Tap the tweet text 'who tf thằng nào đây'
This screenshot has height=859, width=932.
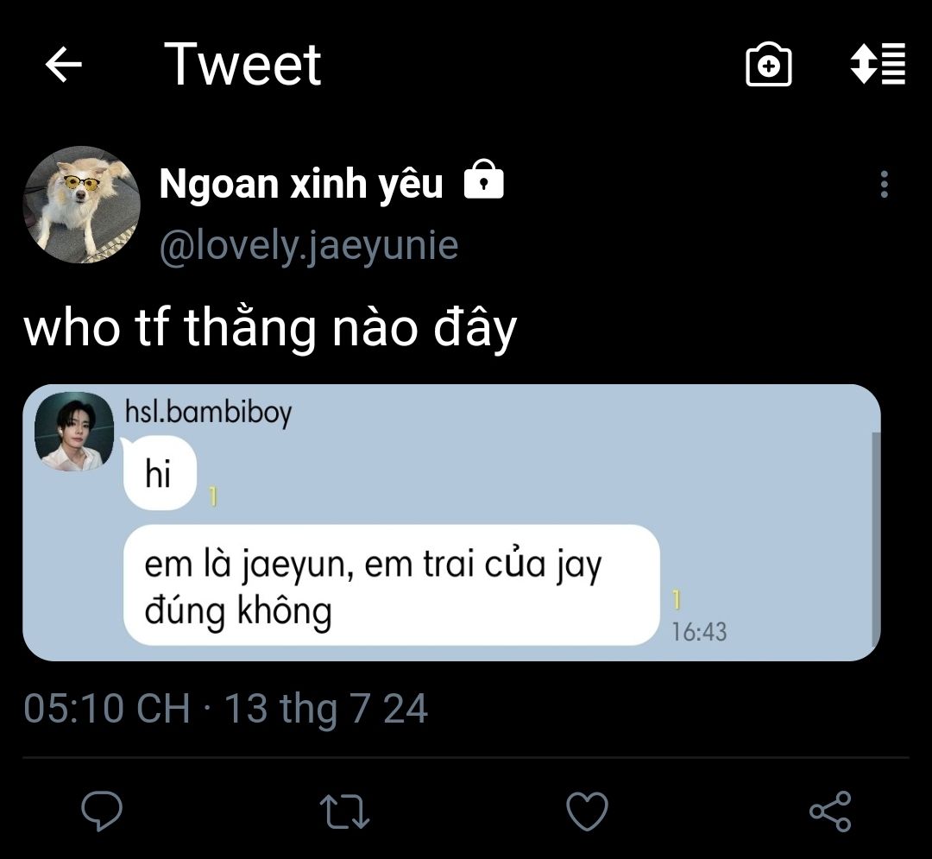[270, 328]
